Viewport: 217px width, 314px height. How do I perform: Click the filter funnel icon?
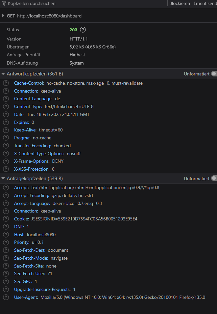pos(4,3)
